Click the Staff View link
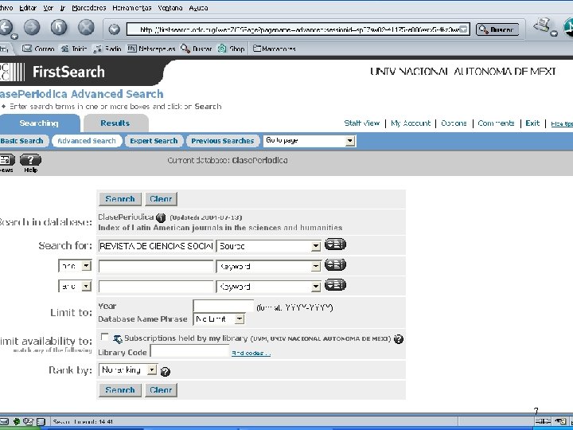The image size is (573, 430). [362, 123]
